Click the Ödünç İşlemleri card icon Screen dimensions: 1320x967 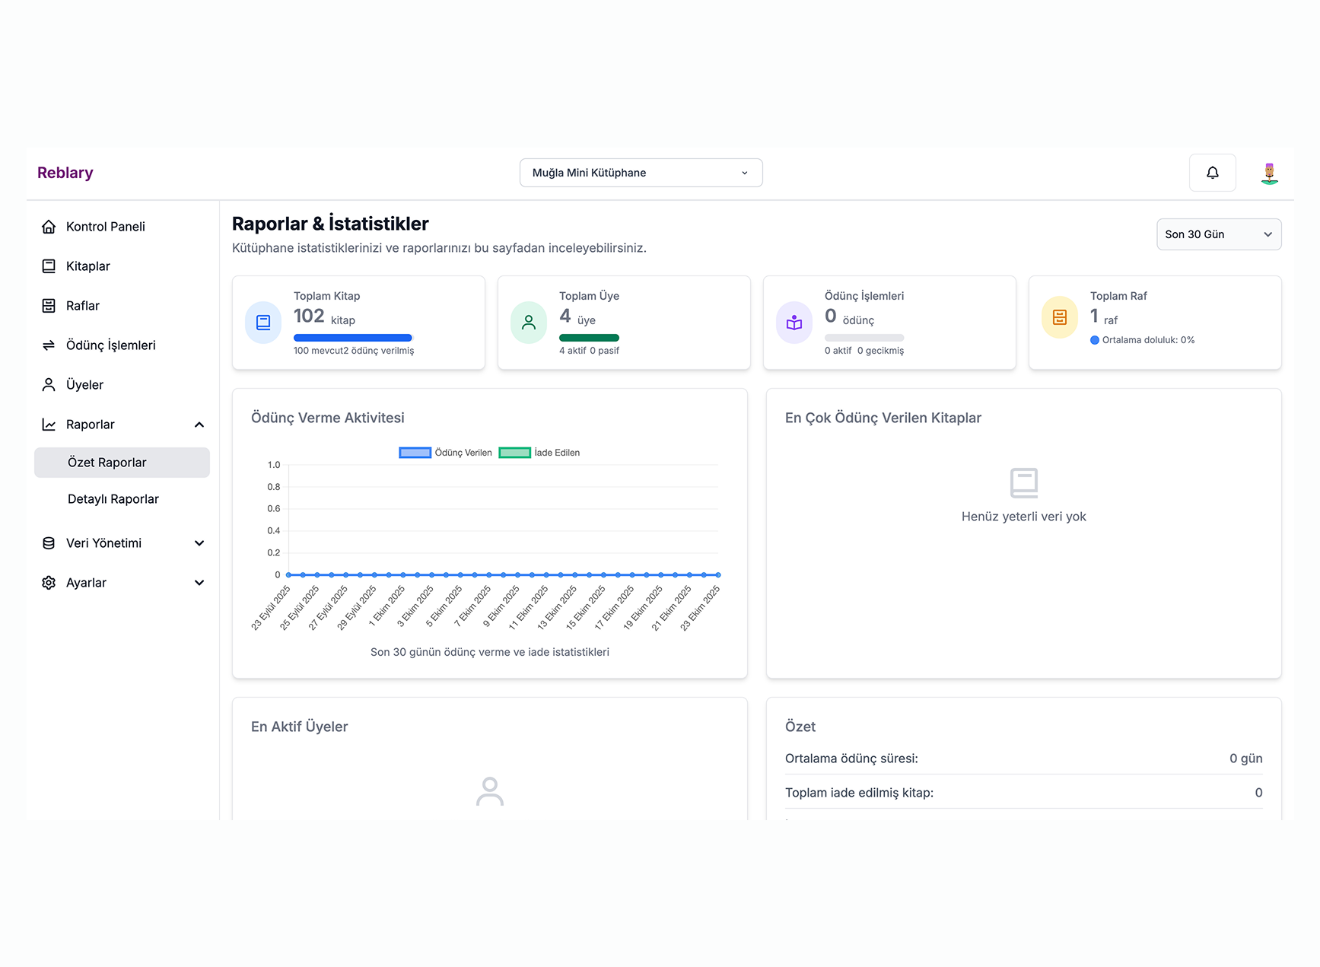[794, 323]
